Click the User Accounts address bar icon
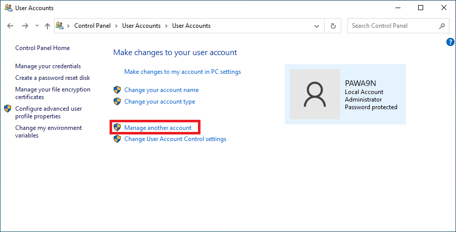The image size is (456, 232). pyautogui.click(x=61, y=26)
